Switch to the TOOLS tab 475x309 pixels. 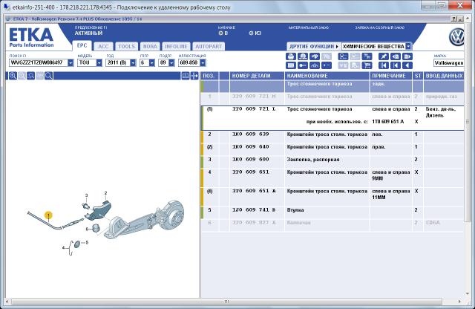click(127, 46)
